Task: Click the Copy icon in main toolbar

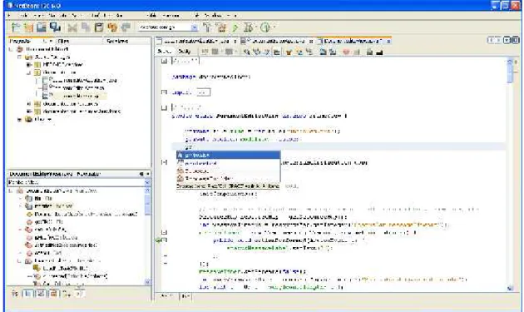Action: click(86, 27)
